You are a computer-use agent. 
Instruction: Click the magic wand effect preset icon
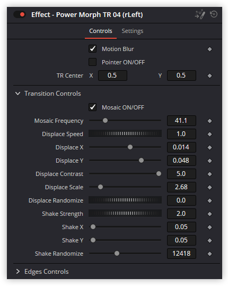[x=200, y=14]
